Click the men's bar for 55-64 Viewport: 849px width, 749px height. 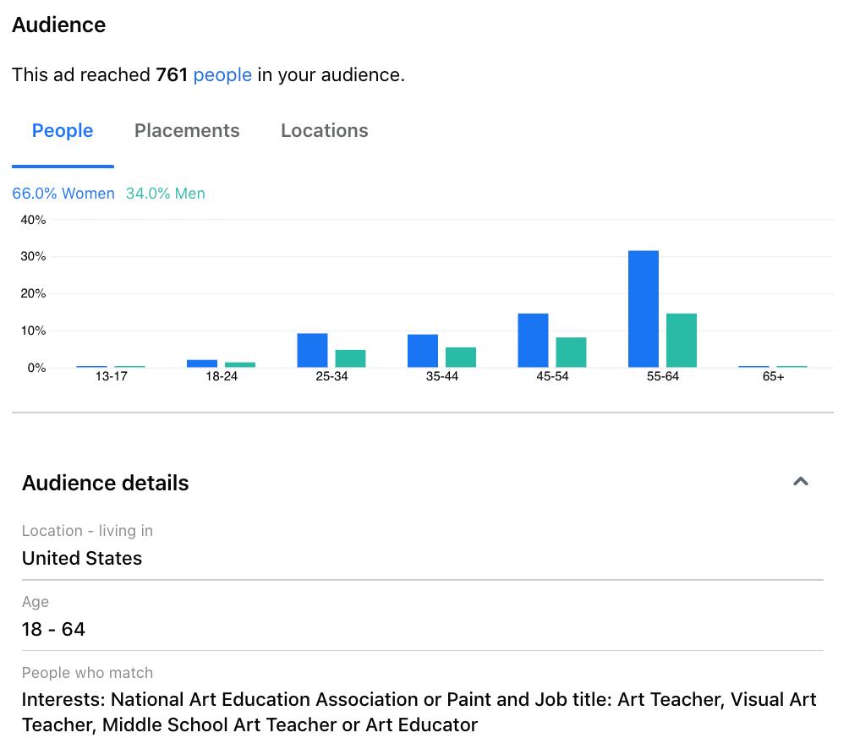pos(682,341)
